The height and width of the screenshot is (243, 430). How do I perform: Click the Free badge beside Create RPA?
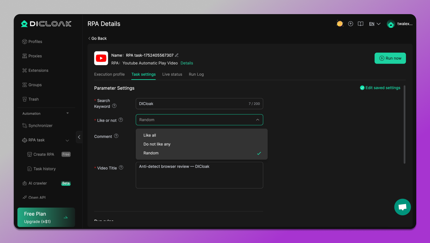click(66, 154)
